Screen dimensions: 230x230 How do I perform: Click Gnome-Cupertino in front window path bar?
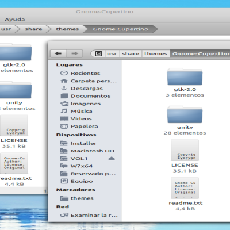click(200, 53)
